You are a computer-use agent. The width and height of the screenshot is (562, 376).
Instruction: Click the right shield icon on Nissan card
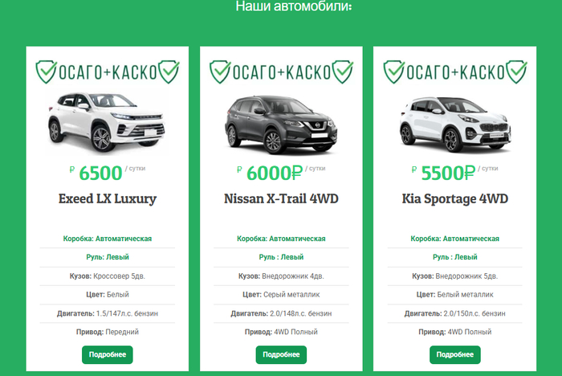(x=343, y=72)
